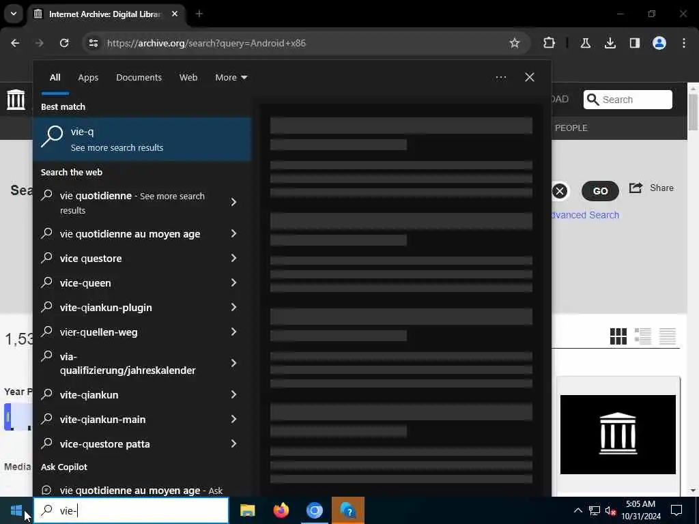Clear the search query with X button
Screen dimensions: 699x524
(x=560, y=191)
